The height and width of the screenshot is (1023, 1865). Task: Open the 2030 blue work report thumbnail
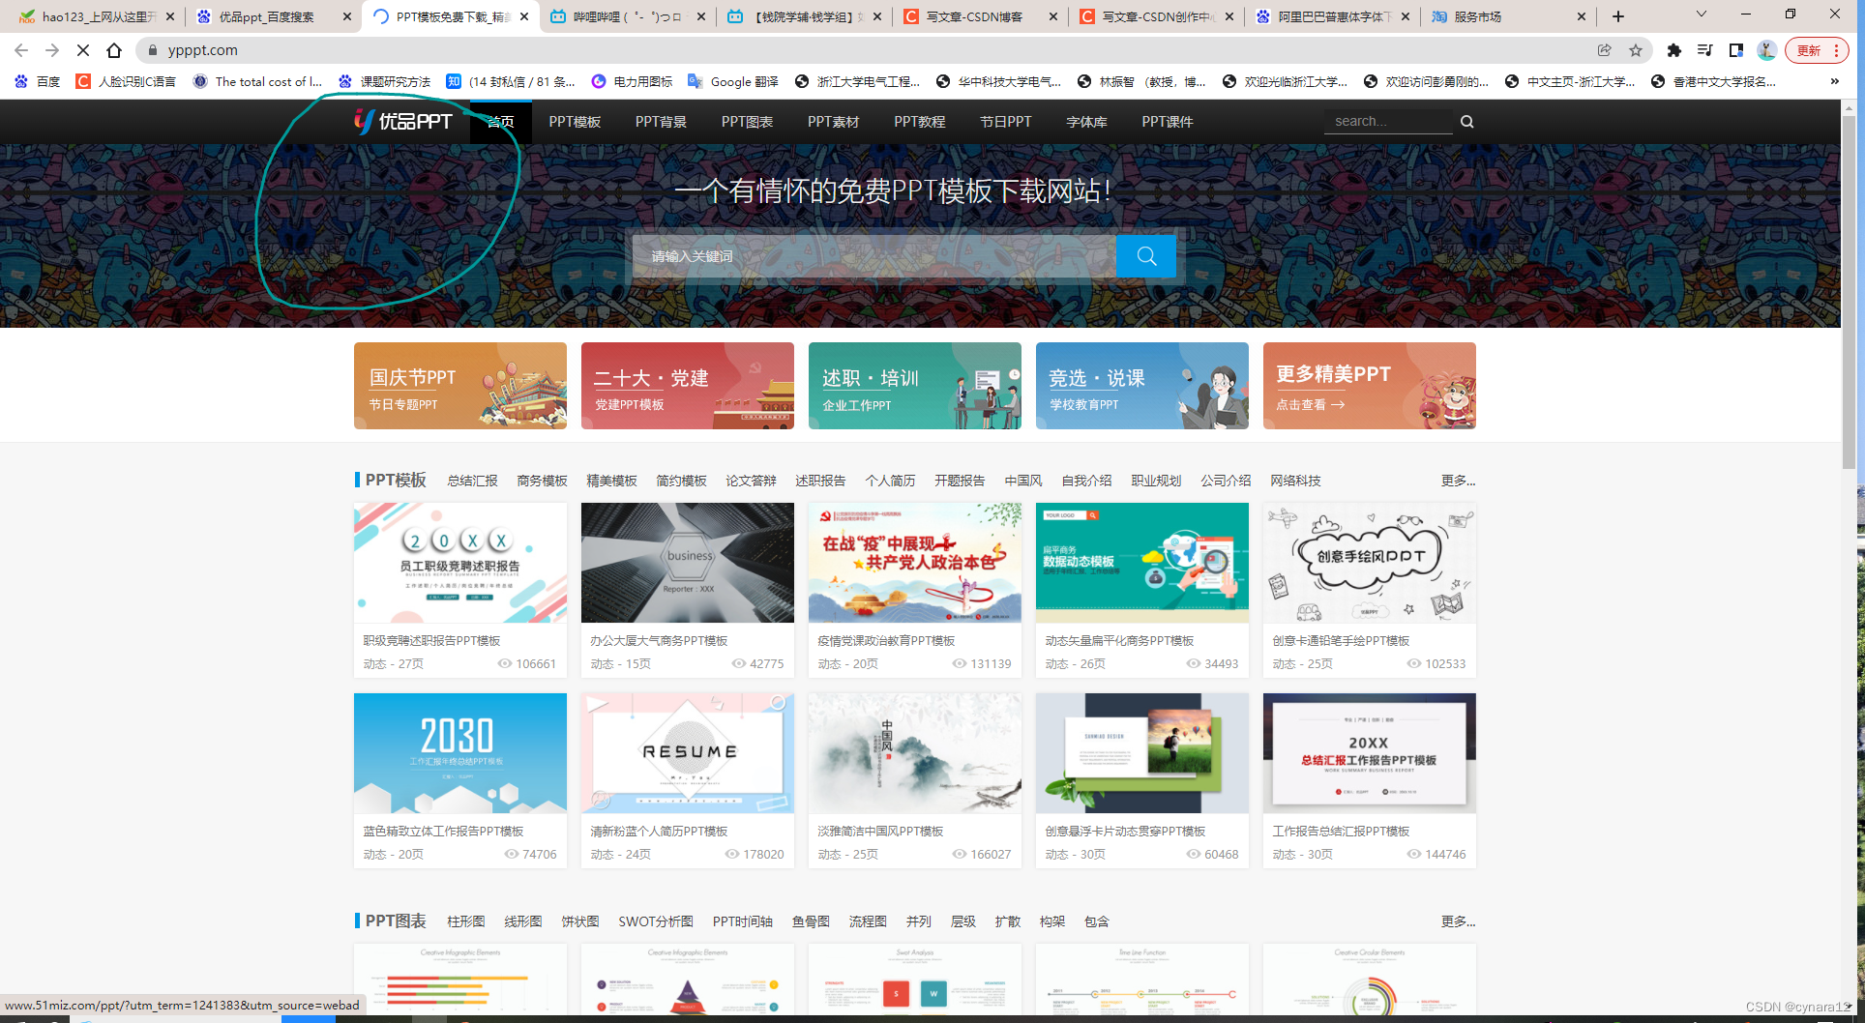460,753
